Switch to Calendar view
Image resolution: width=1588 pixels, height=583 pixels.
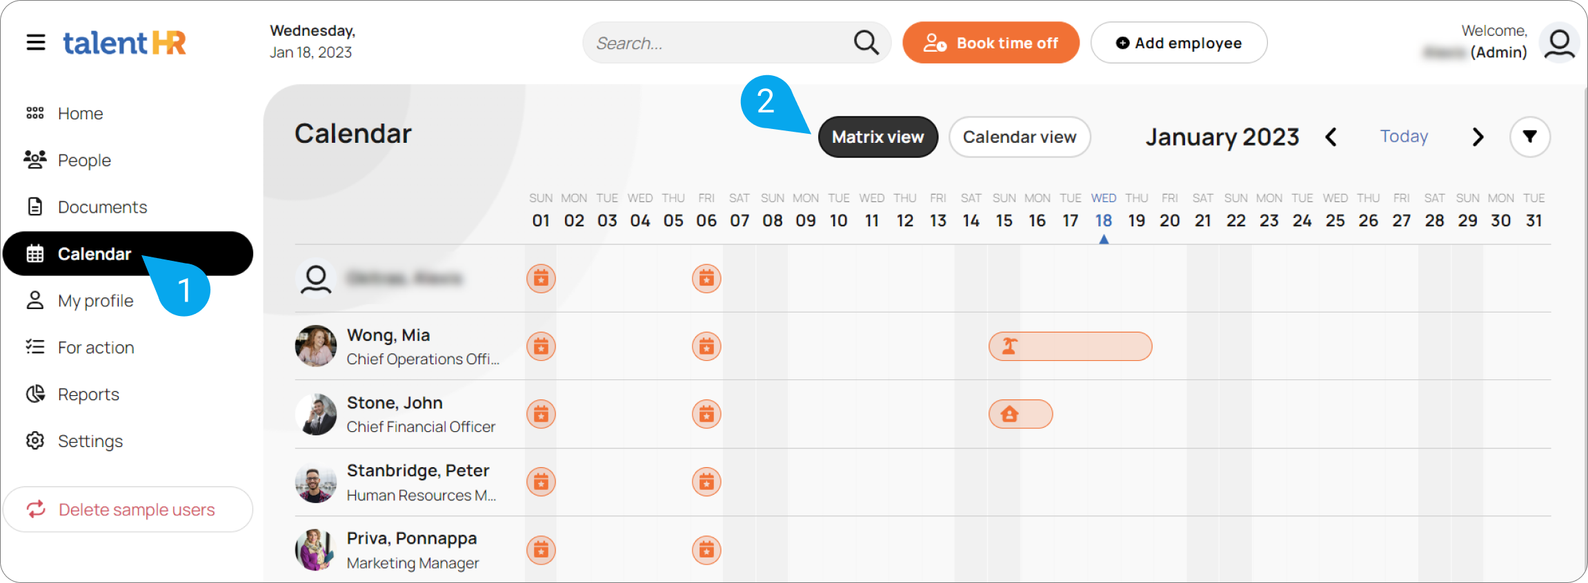click(x=1019, y=137)
